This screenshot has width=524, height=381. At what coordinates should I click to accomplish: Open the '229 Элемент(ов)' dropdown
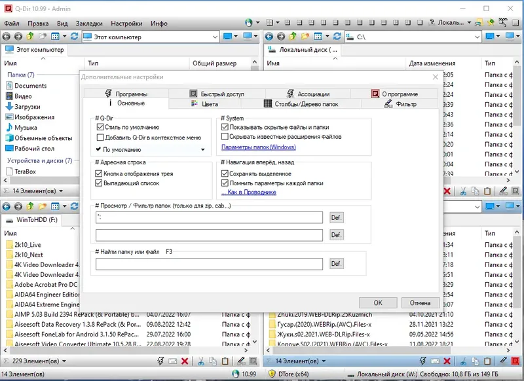click(64, 361)
